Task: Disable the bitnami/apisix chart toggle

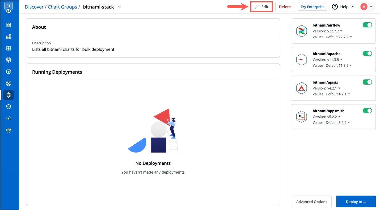Action: click(x=367, y=82)
